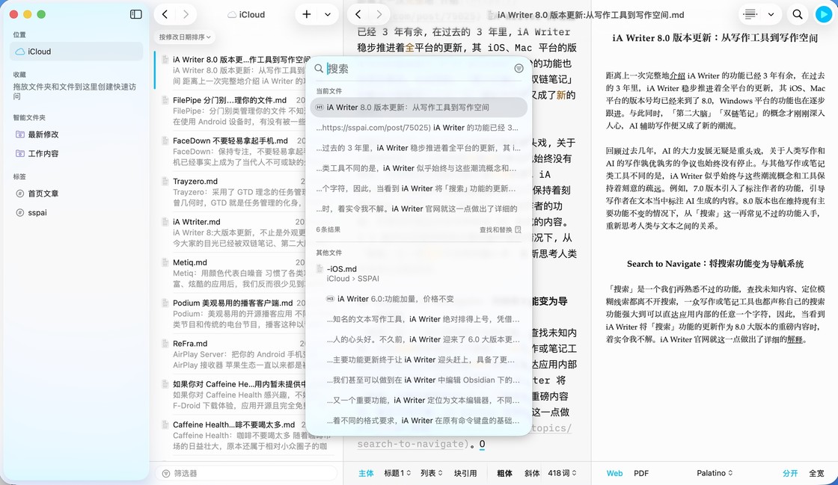Expand the chevron beside the structure icon
838x485 pixels.
click(771, 15)
